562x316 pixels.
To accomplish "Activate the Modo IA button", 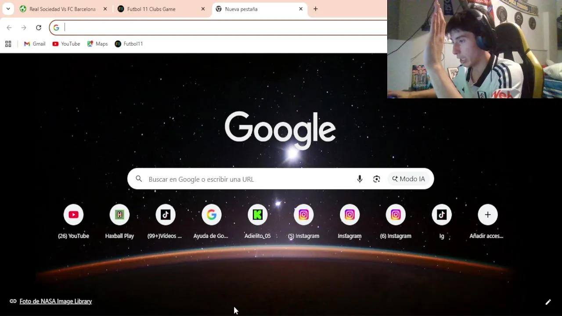I will coord(409,179).
